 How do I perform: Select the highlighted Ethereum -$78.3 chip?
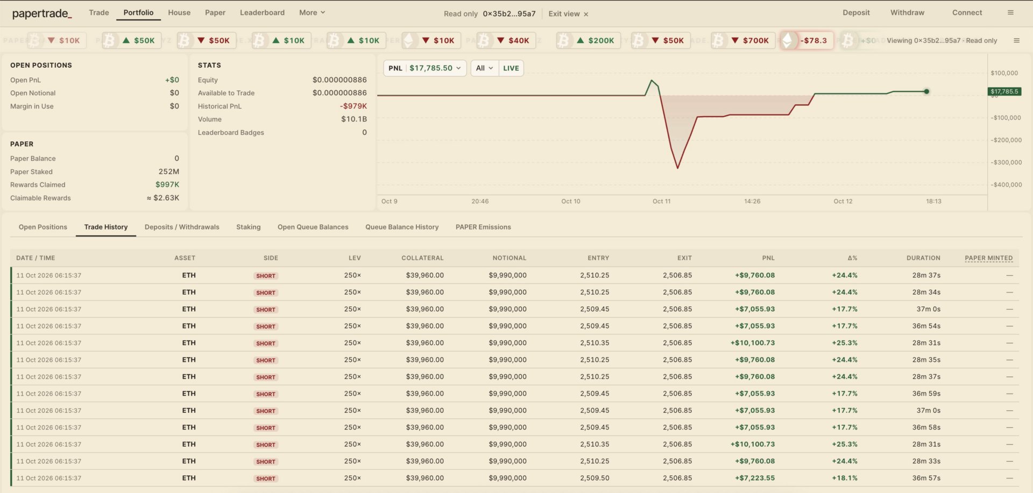(807, 40)
